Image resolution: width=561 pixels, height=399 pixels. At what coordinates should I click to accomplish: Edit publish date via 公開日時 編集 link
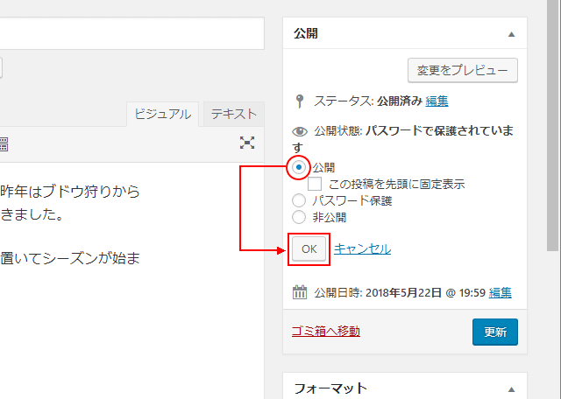tap(501, 292)
